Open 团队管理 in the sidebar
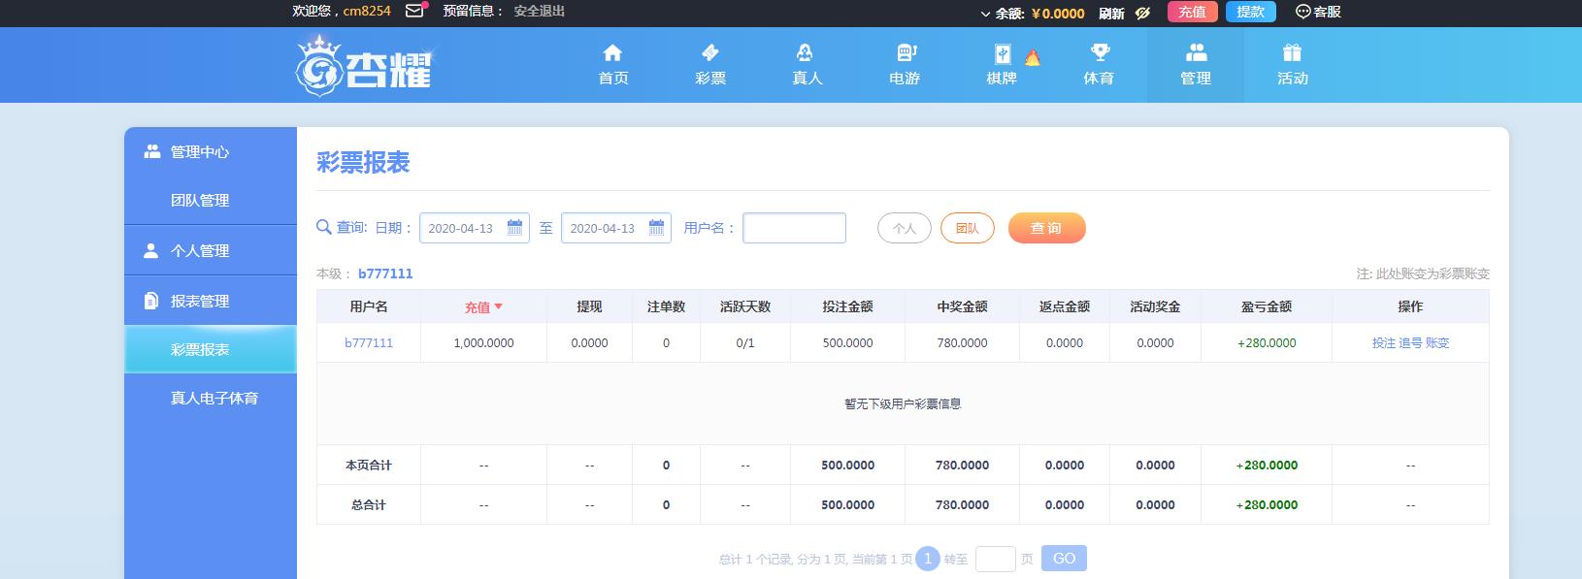 [200, 201]
